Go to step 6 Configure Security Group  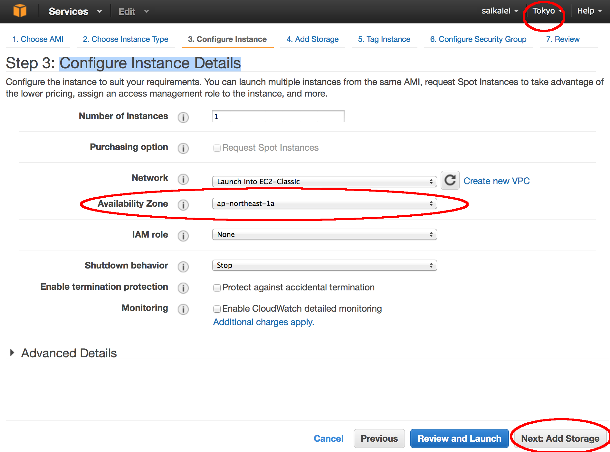click(478, 39)
